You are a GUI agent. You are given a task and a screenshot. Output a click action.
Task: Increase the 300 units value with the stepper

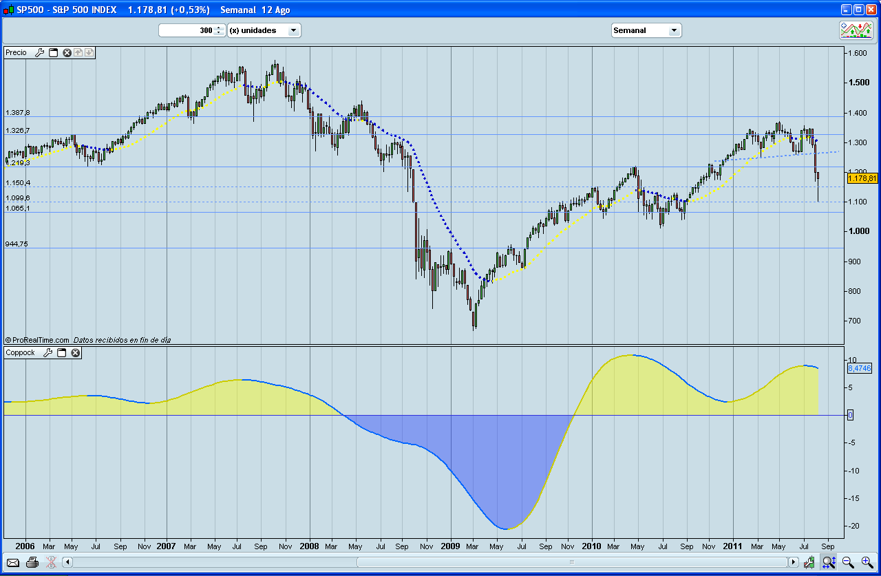[x=219, y=28]
